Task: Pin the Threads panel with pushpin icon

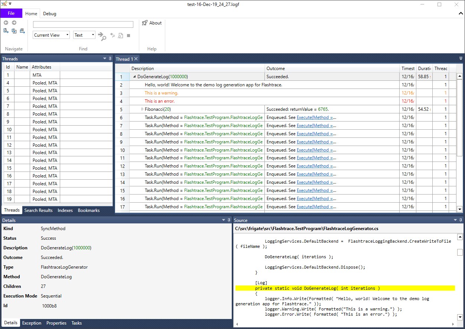Action: pos(110,59)
